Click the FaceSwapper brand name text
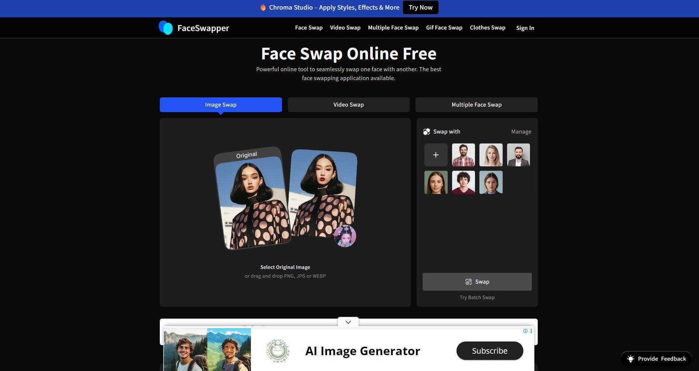699x371 pixels. click(x=203, y=28)
